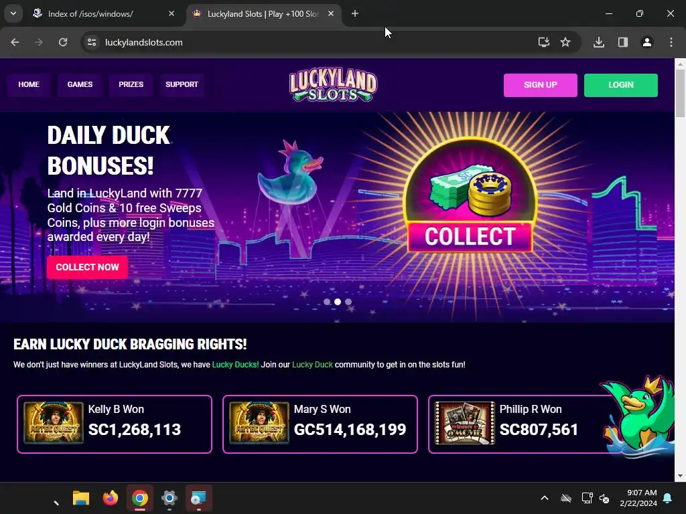Viewport: 686px width, 514px height.
Task: Open a new browser tab
Action: pos(355,13)
